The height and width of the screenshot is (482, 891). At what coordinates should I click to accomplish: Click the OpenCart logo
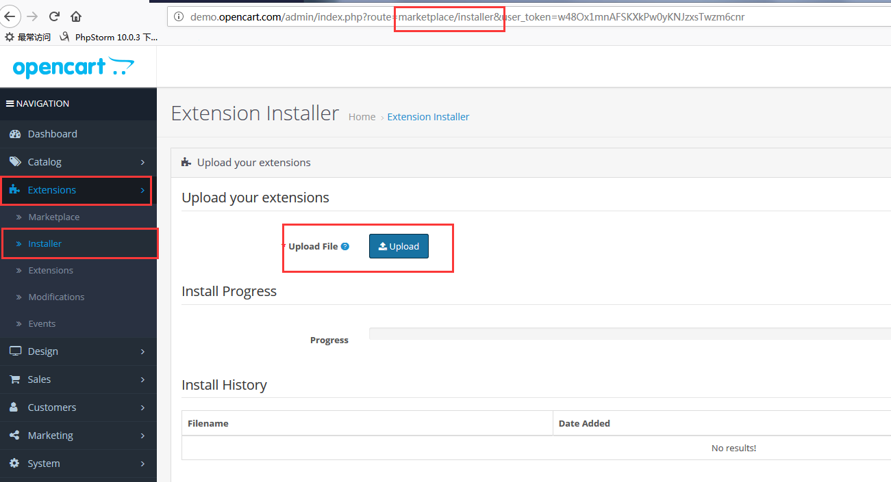[73, 67]
